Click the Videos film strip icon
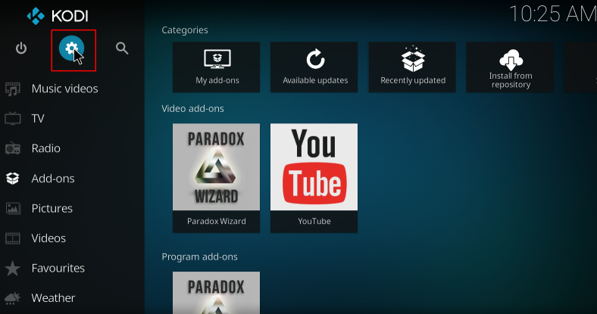This screenshot has width=597, height=314. click(13, 238)
